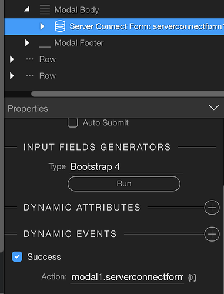224x294 pixels.
Task: Add a new dynamic event
Action: [x=212, y=234]
